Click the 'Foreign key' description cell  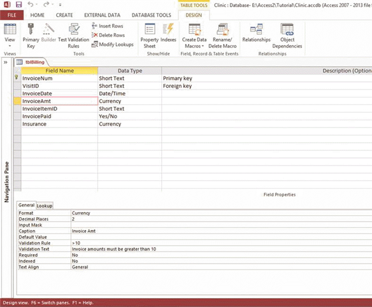pos(267,86)
